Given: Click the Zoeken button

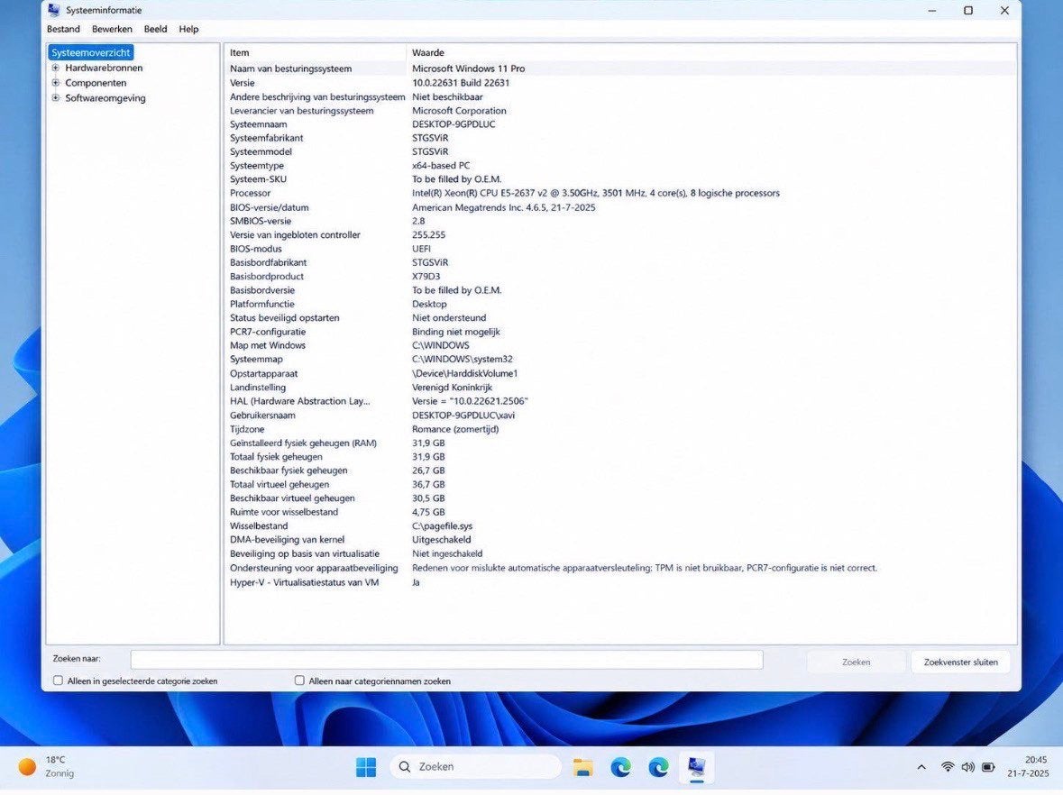Looking at the screenshot, I should tap(857, 662).
